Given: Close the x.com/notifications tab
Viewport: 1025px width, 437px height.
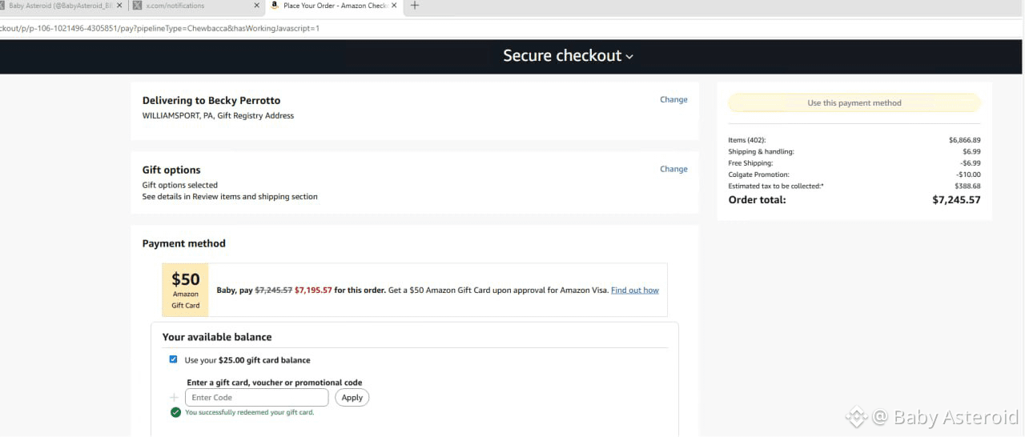Looking at the screenshot, I should pos(256,6).
